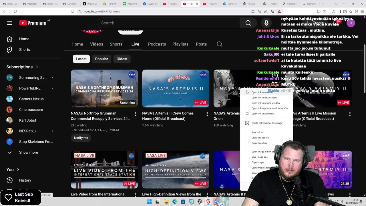Viewport: 366px width, 206px height.
Task: Open options for Live High-Definition Views video
Action: click(x=207, y=195)
